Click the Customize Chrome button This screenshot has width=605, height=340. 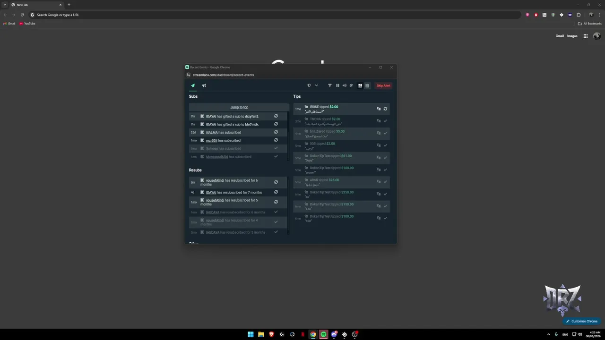(x=582, y=321)
